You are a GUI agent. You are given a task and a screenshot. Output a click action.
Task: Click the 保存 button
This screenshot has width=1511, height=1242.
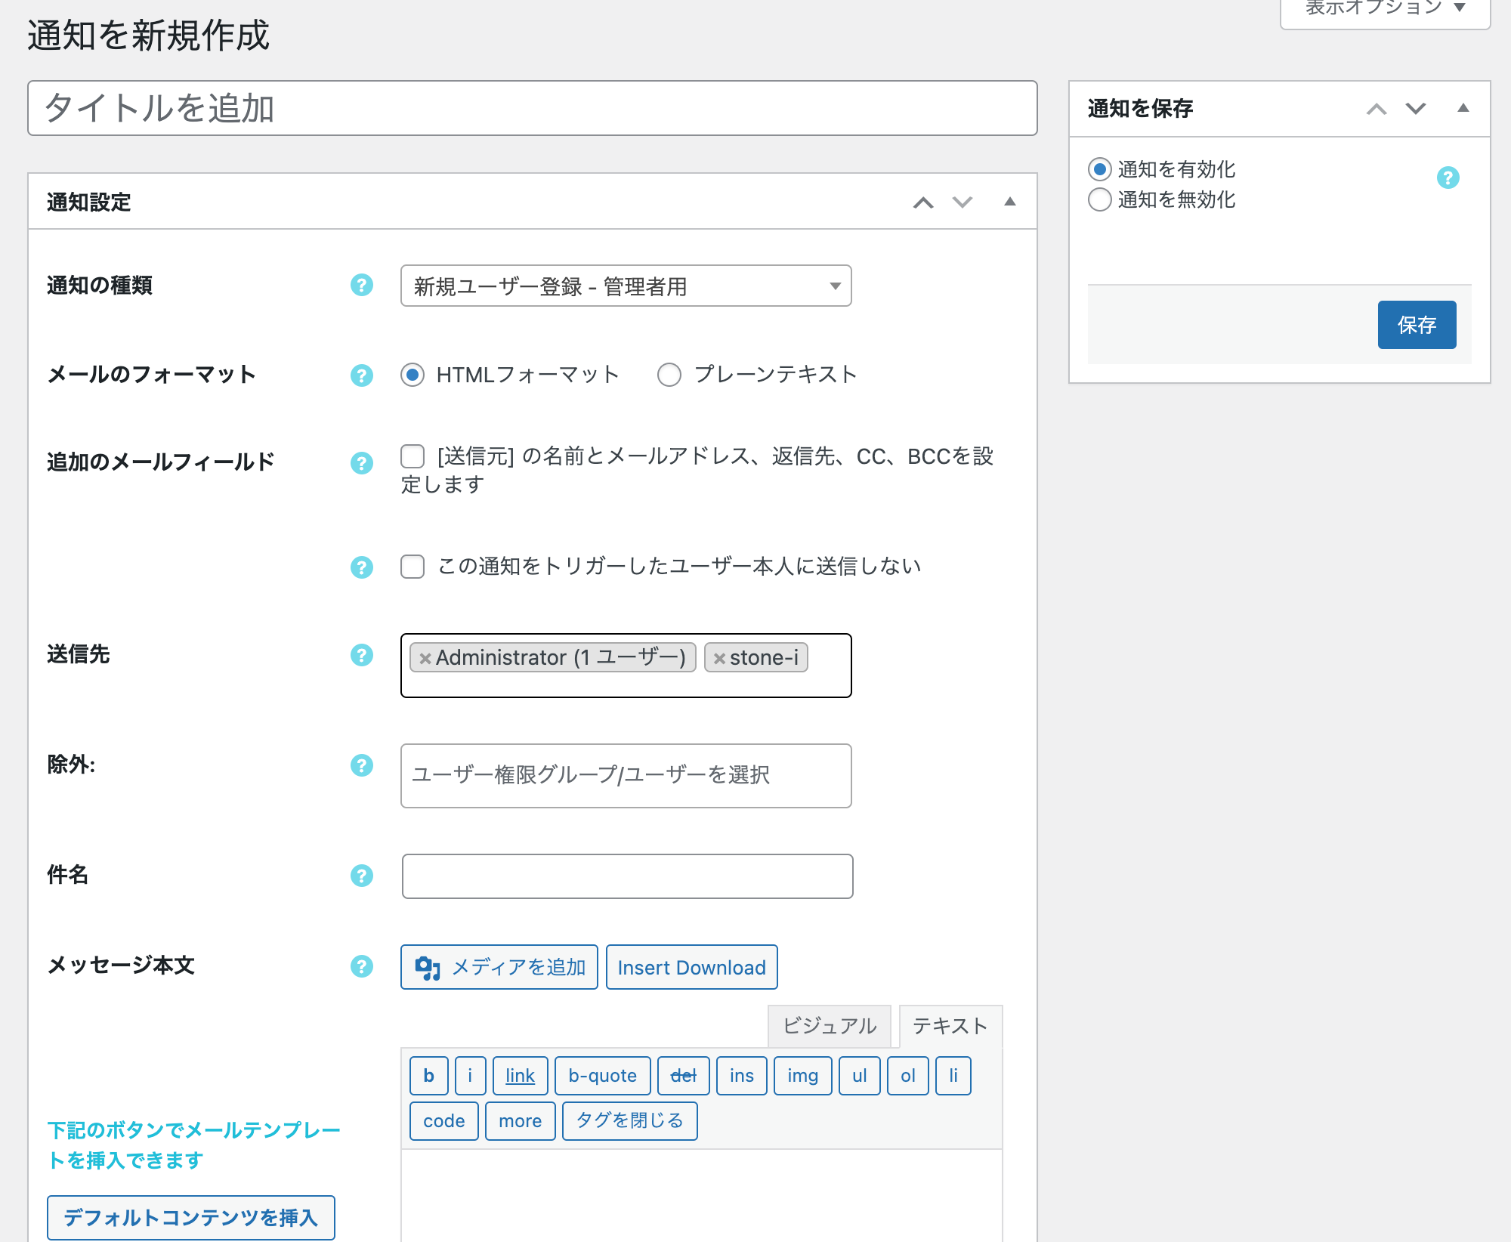[1417, 325]
